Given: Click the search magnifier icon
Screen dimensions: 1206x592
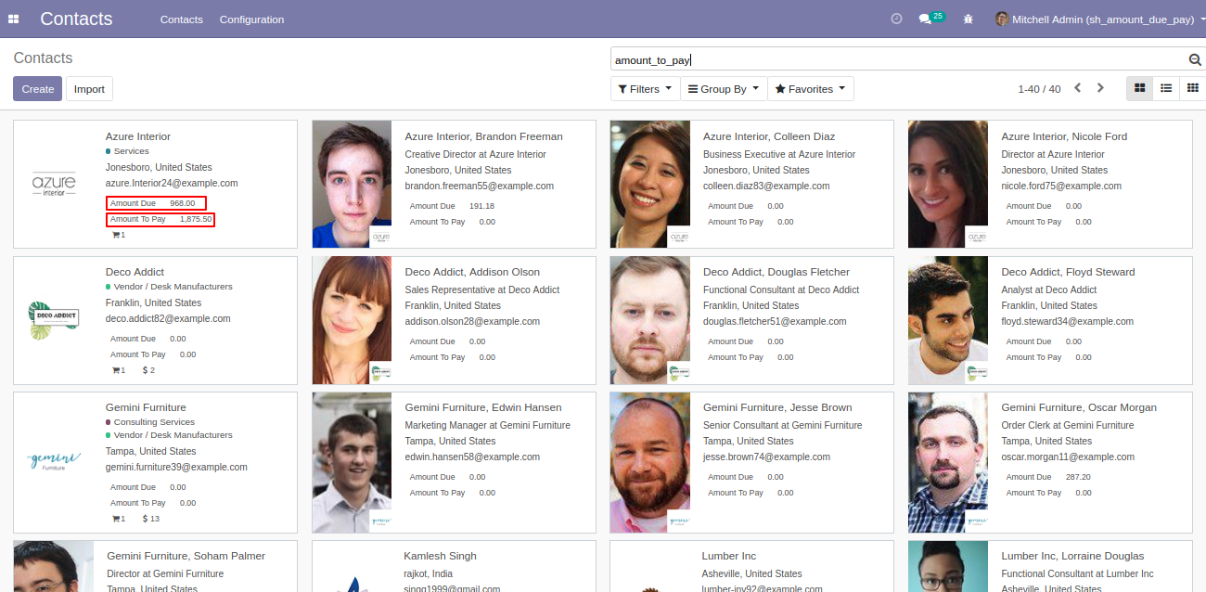Looking at the screenshot, I should click(1195, 59).
